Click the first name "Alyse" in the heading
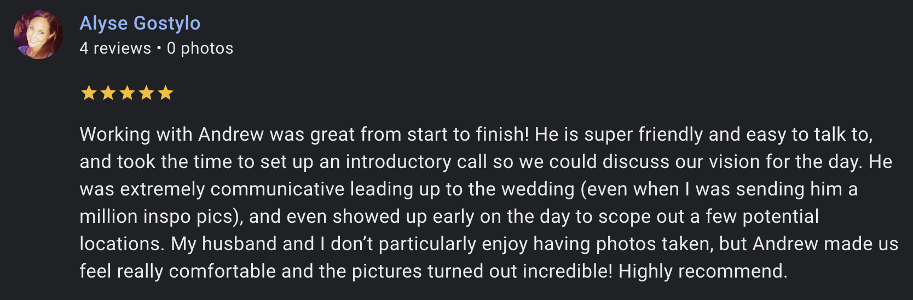Viewport: 913px width, 300px height. (104, 23)
